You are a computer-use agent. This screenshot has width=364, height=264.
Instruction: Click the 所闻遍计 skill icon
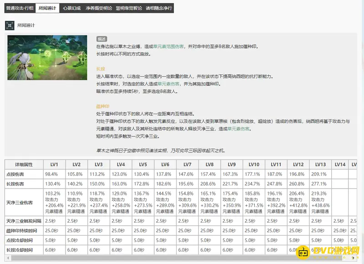click(x=10, y=25)
